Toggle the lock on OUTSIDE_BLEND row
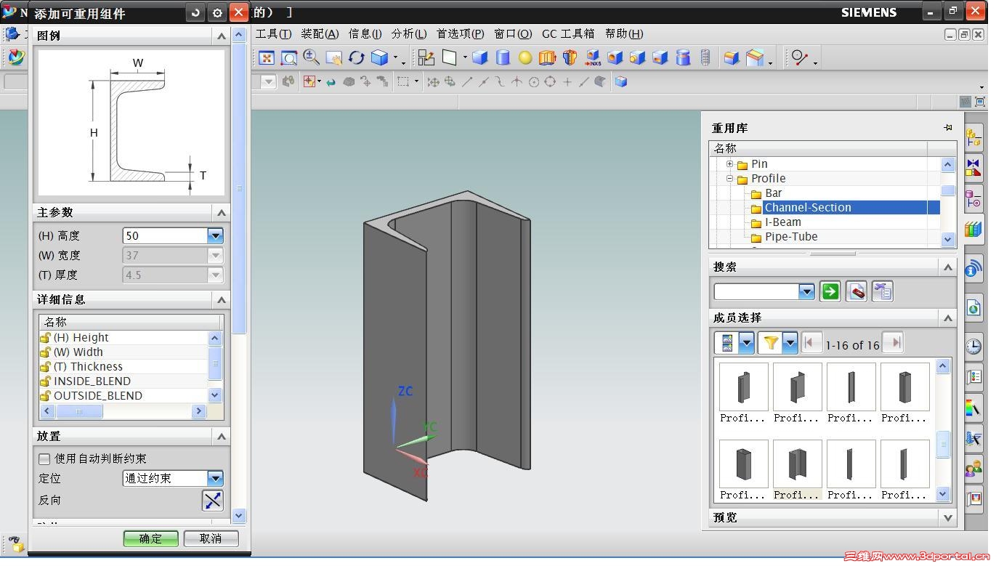Screen dimensions: 1004x566 coord(45,396)
